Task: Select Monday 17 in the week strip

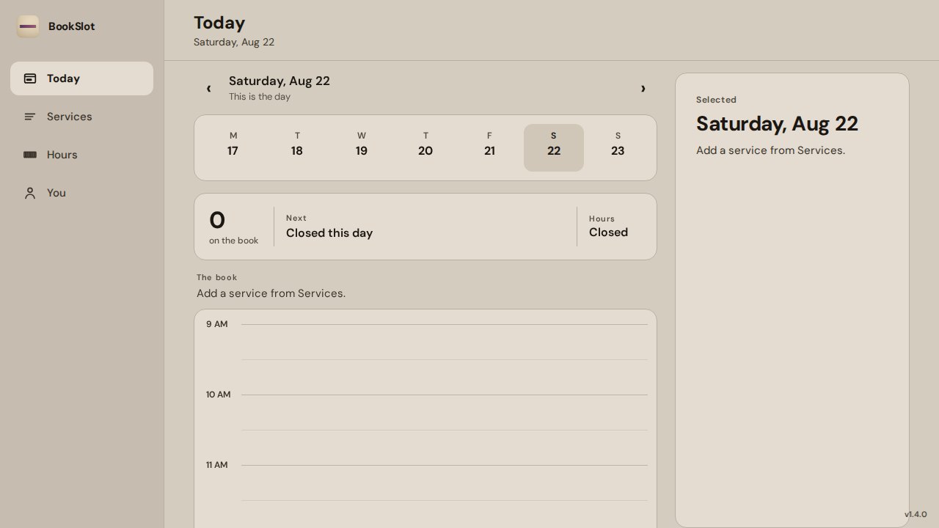Action: pyautogui.click(x=233, y=147)
